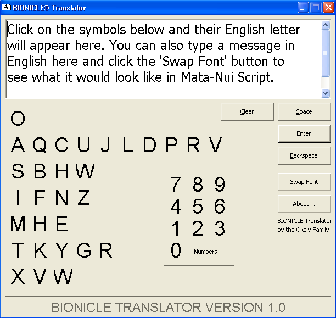Click the application icon in the title bar
Image resolution: width=336 pixels, height=318 pixels.
coord(6,7)
